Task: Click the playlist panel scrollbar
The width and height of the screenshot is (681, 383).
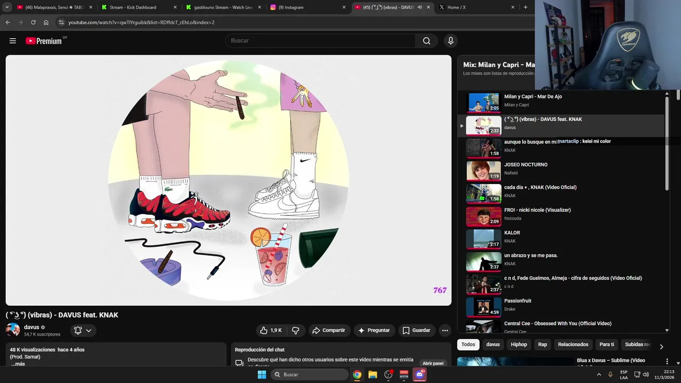Action: pyautogui.click(x=667, y=144)
